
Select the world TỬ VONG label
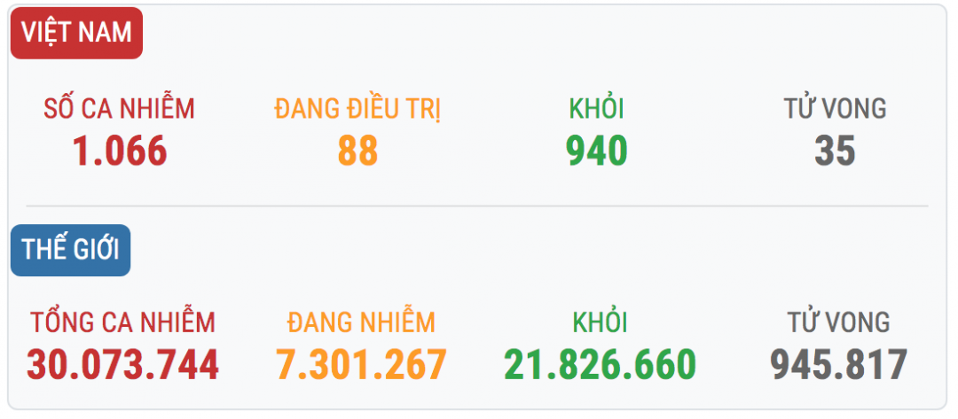coord(838,322)
